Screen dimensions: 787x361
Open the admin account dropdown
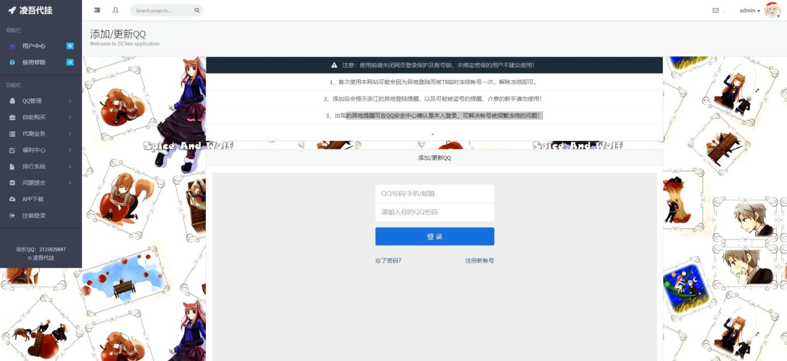coord(750,10)
